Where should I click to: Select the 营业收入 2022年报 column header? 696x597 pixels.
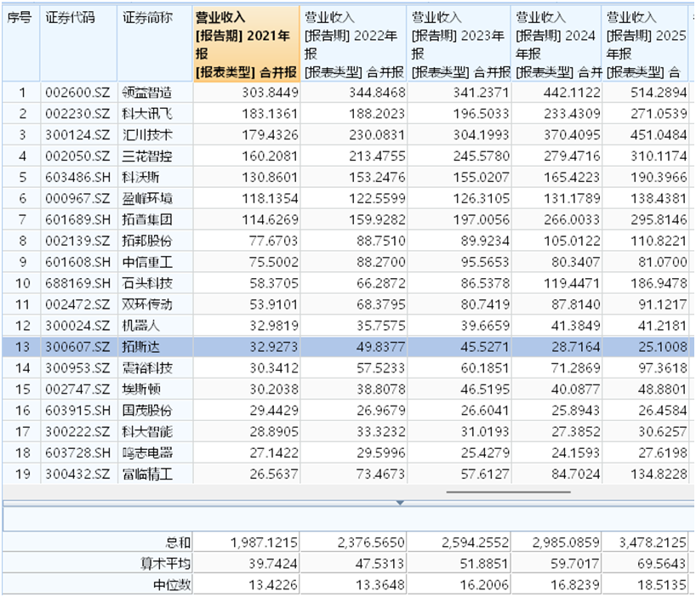click(353, 43)
